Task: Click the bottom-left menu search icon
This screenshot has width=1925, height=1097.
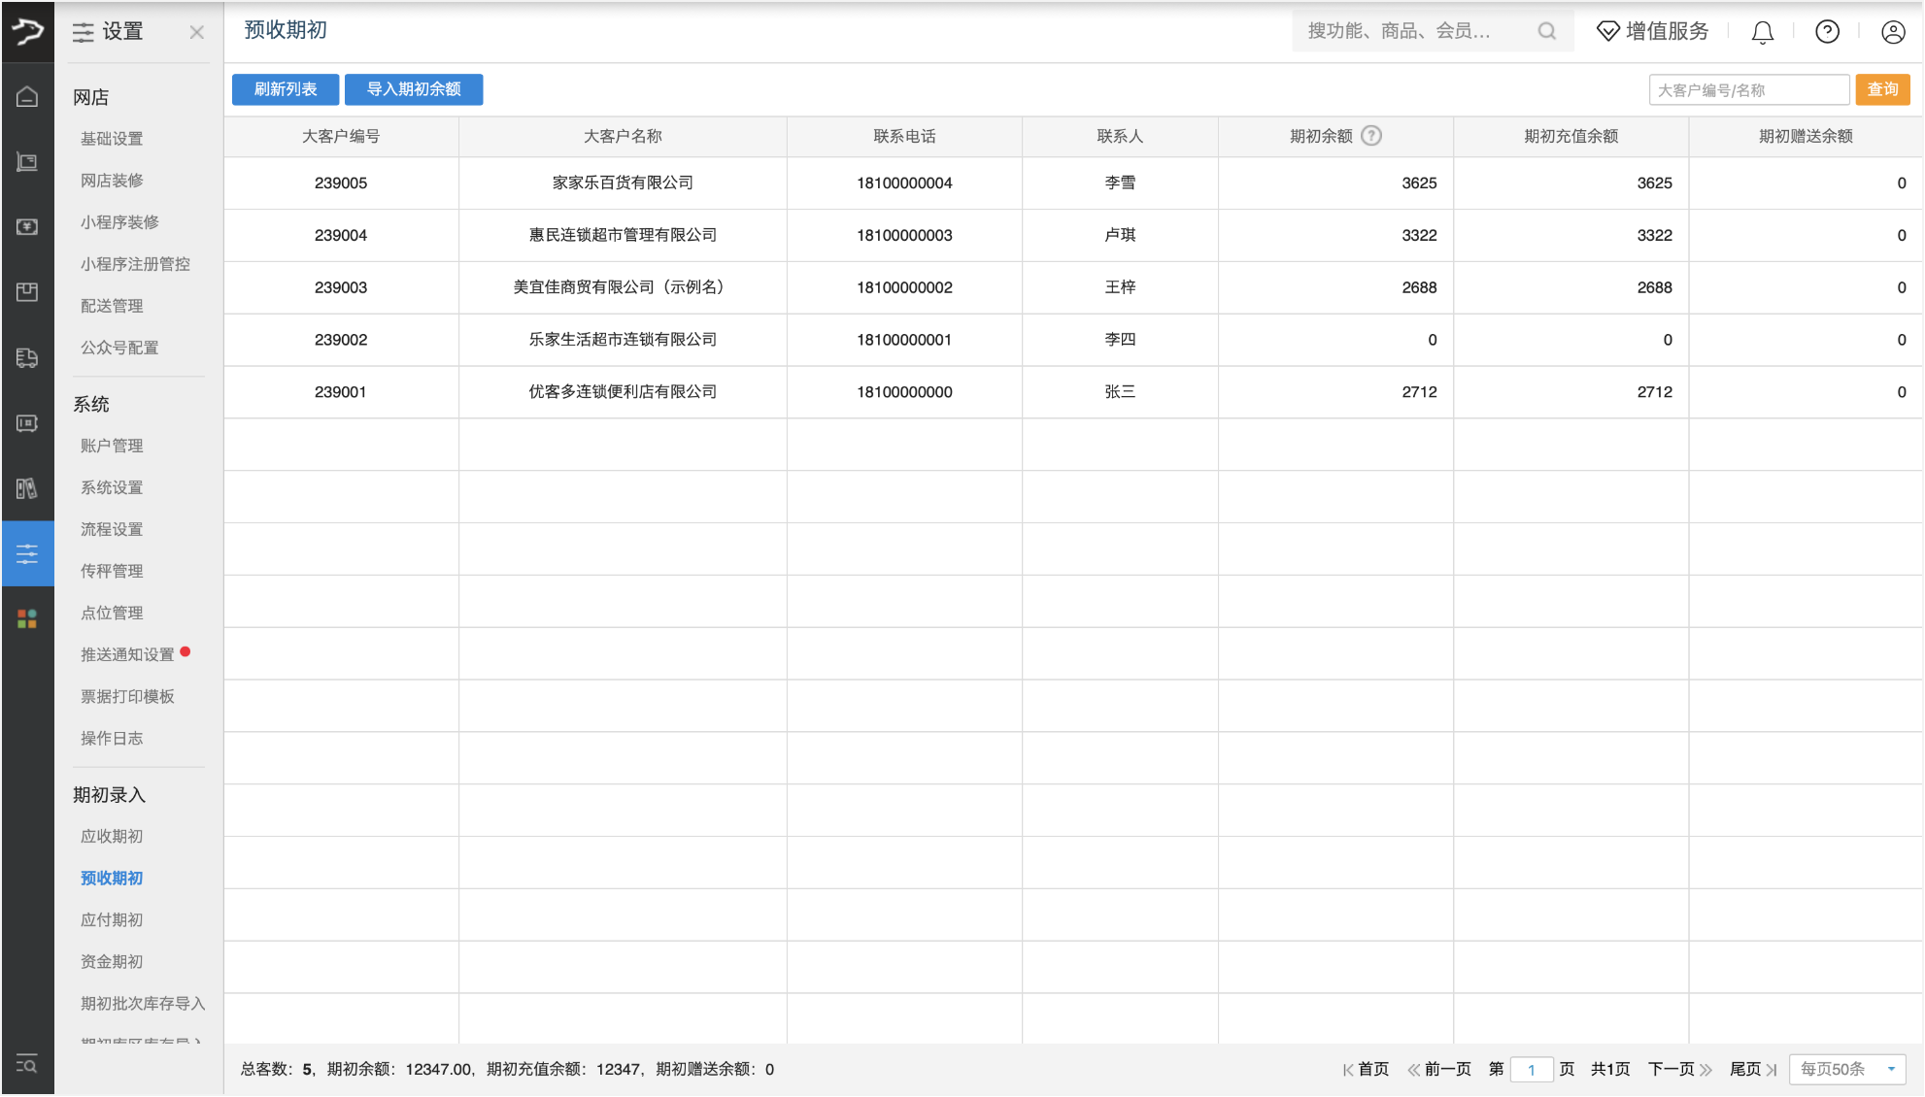Action: [x=27, y=1064]
